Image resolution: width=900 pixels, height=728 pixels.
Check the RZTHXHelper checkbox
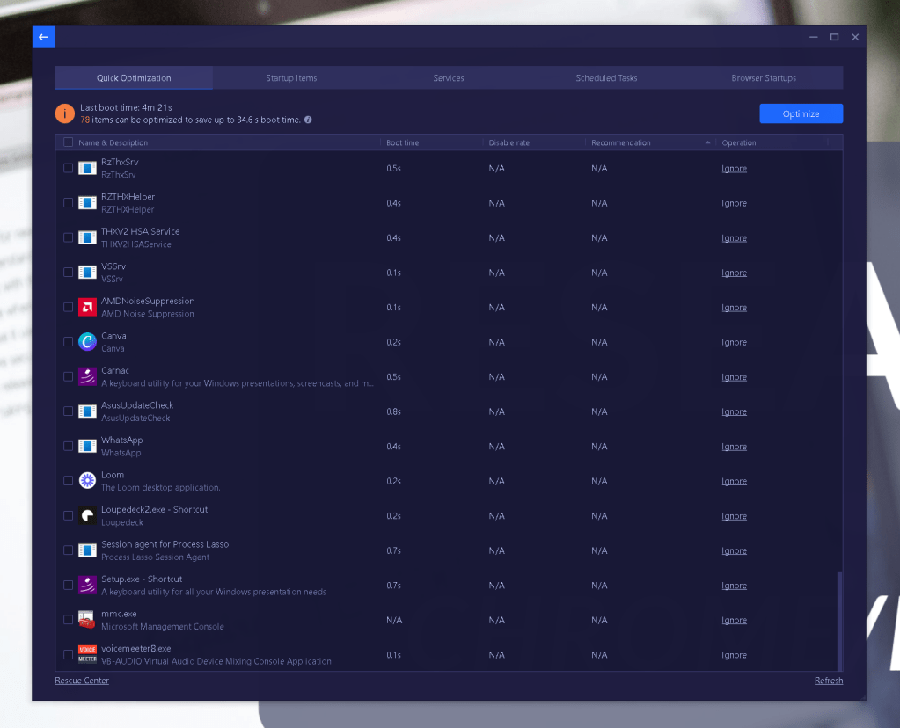[69, 203]
